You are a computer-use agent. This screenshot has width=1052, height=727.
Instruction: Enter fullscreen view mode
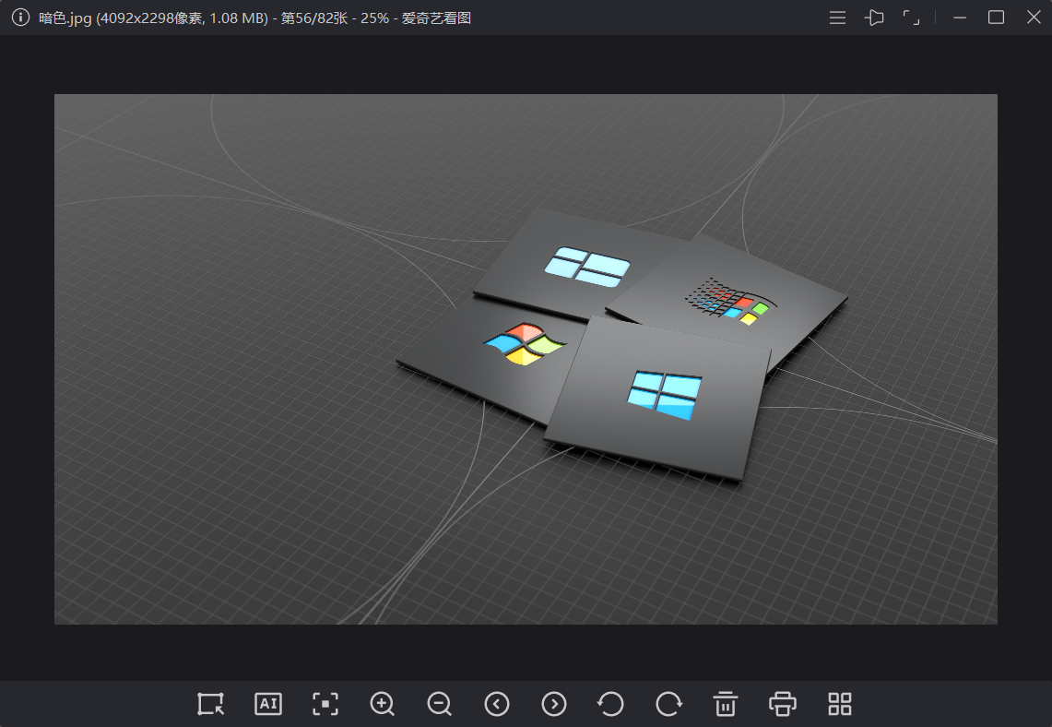point(911,18)
